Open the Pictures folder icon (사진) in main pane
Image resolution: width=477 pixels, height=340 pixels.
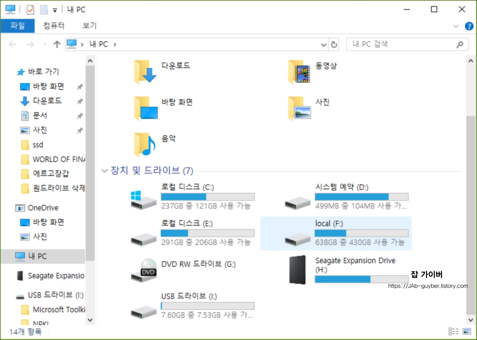pos(299,108)
